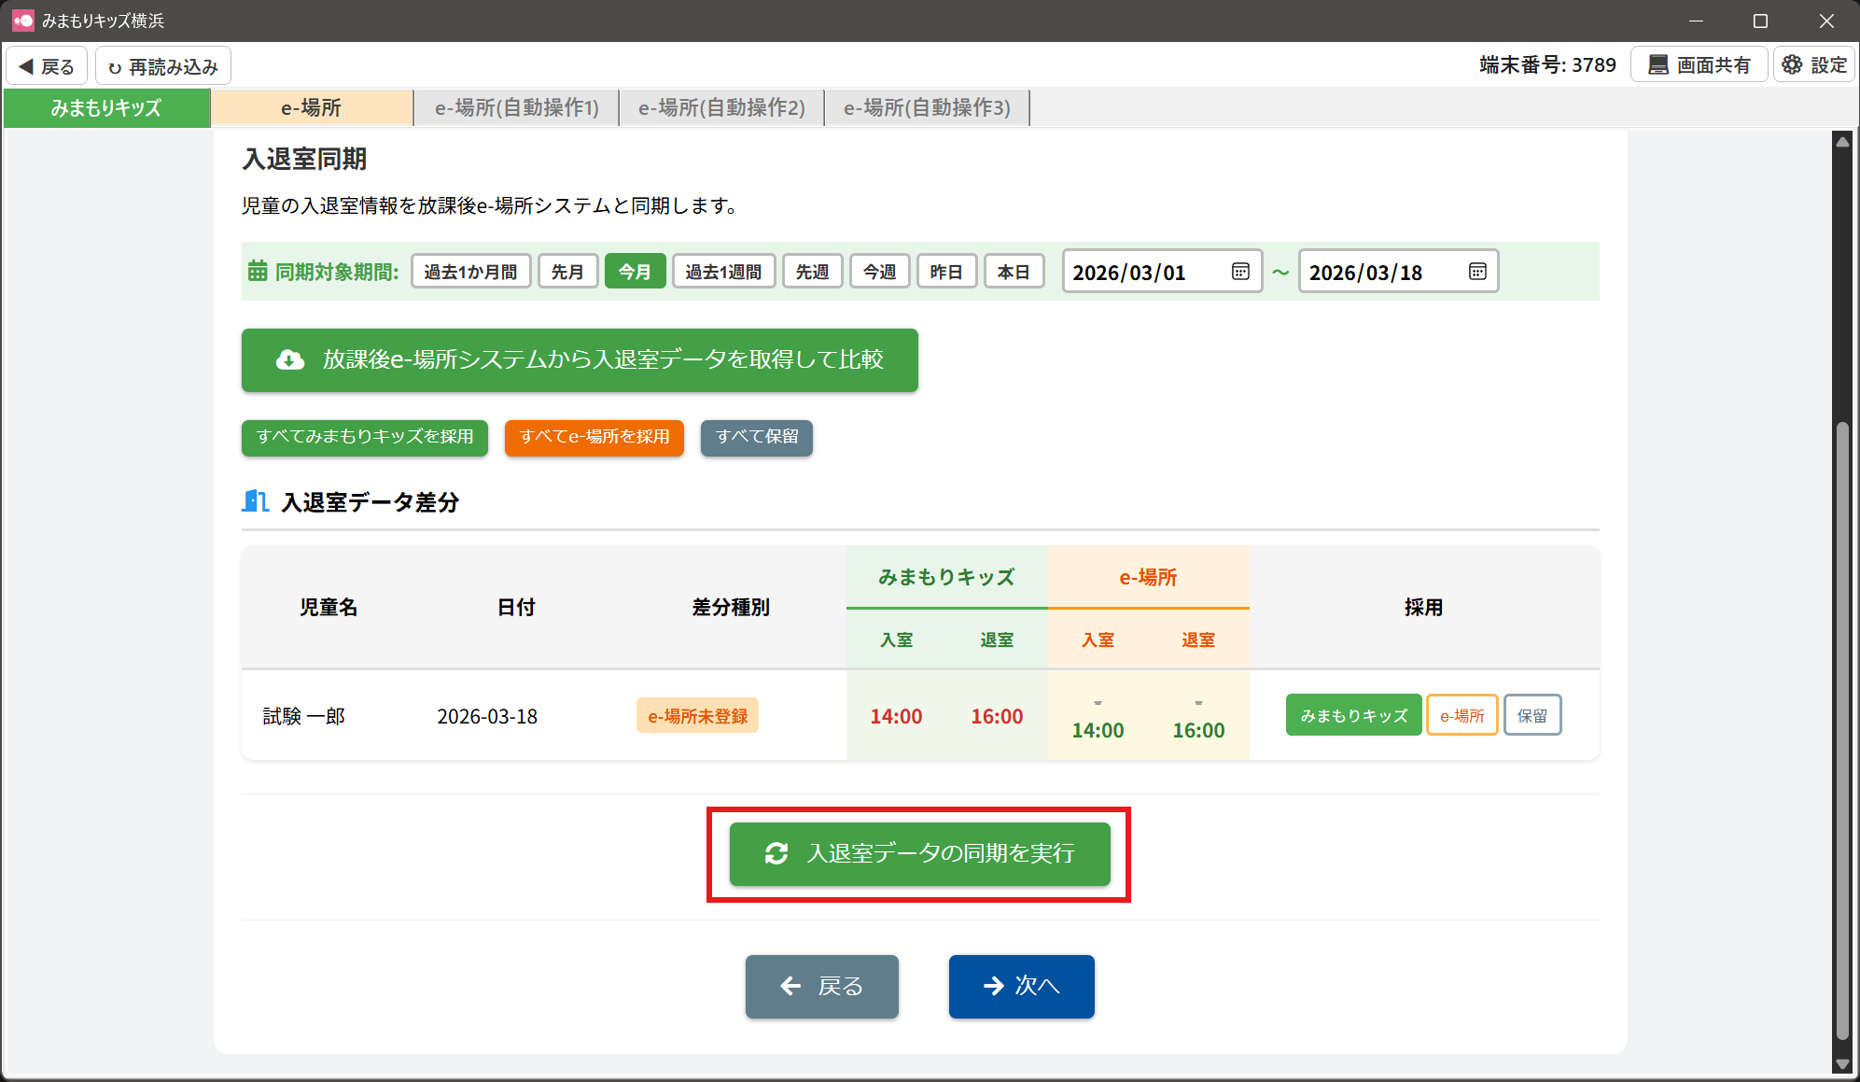The height and width of the screenshot is (1082, 1860).
Task: Select the 過去1か月間 period option
Action: [x=470, y=272]
